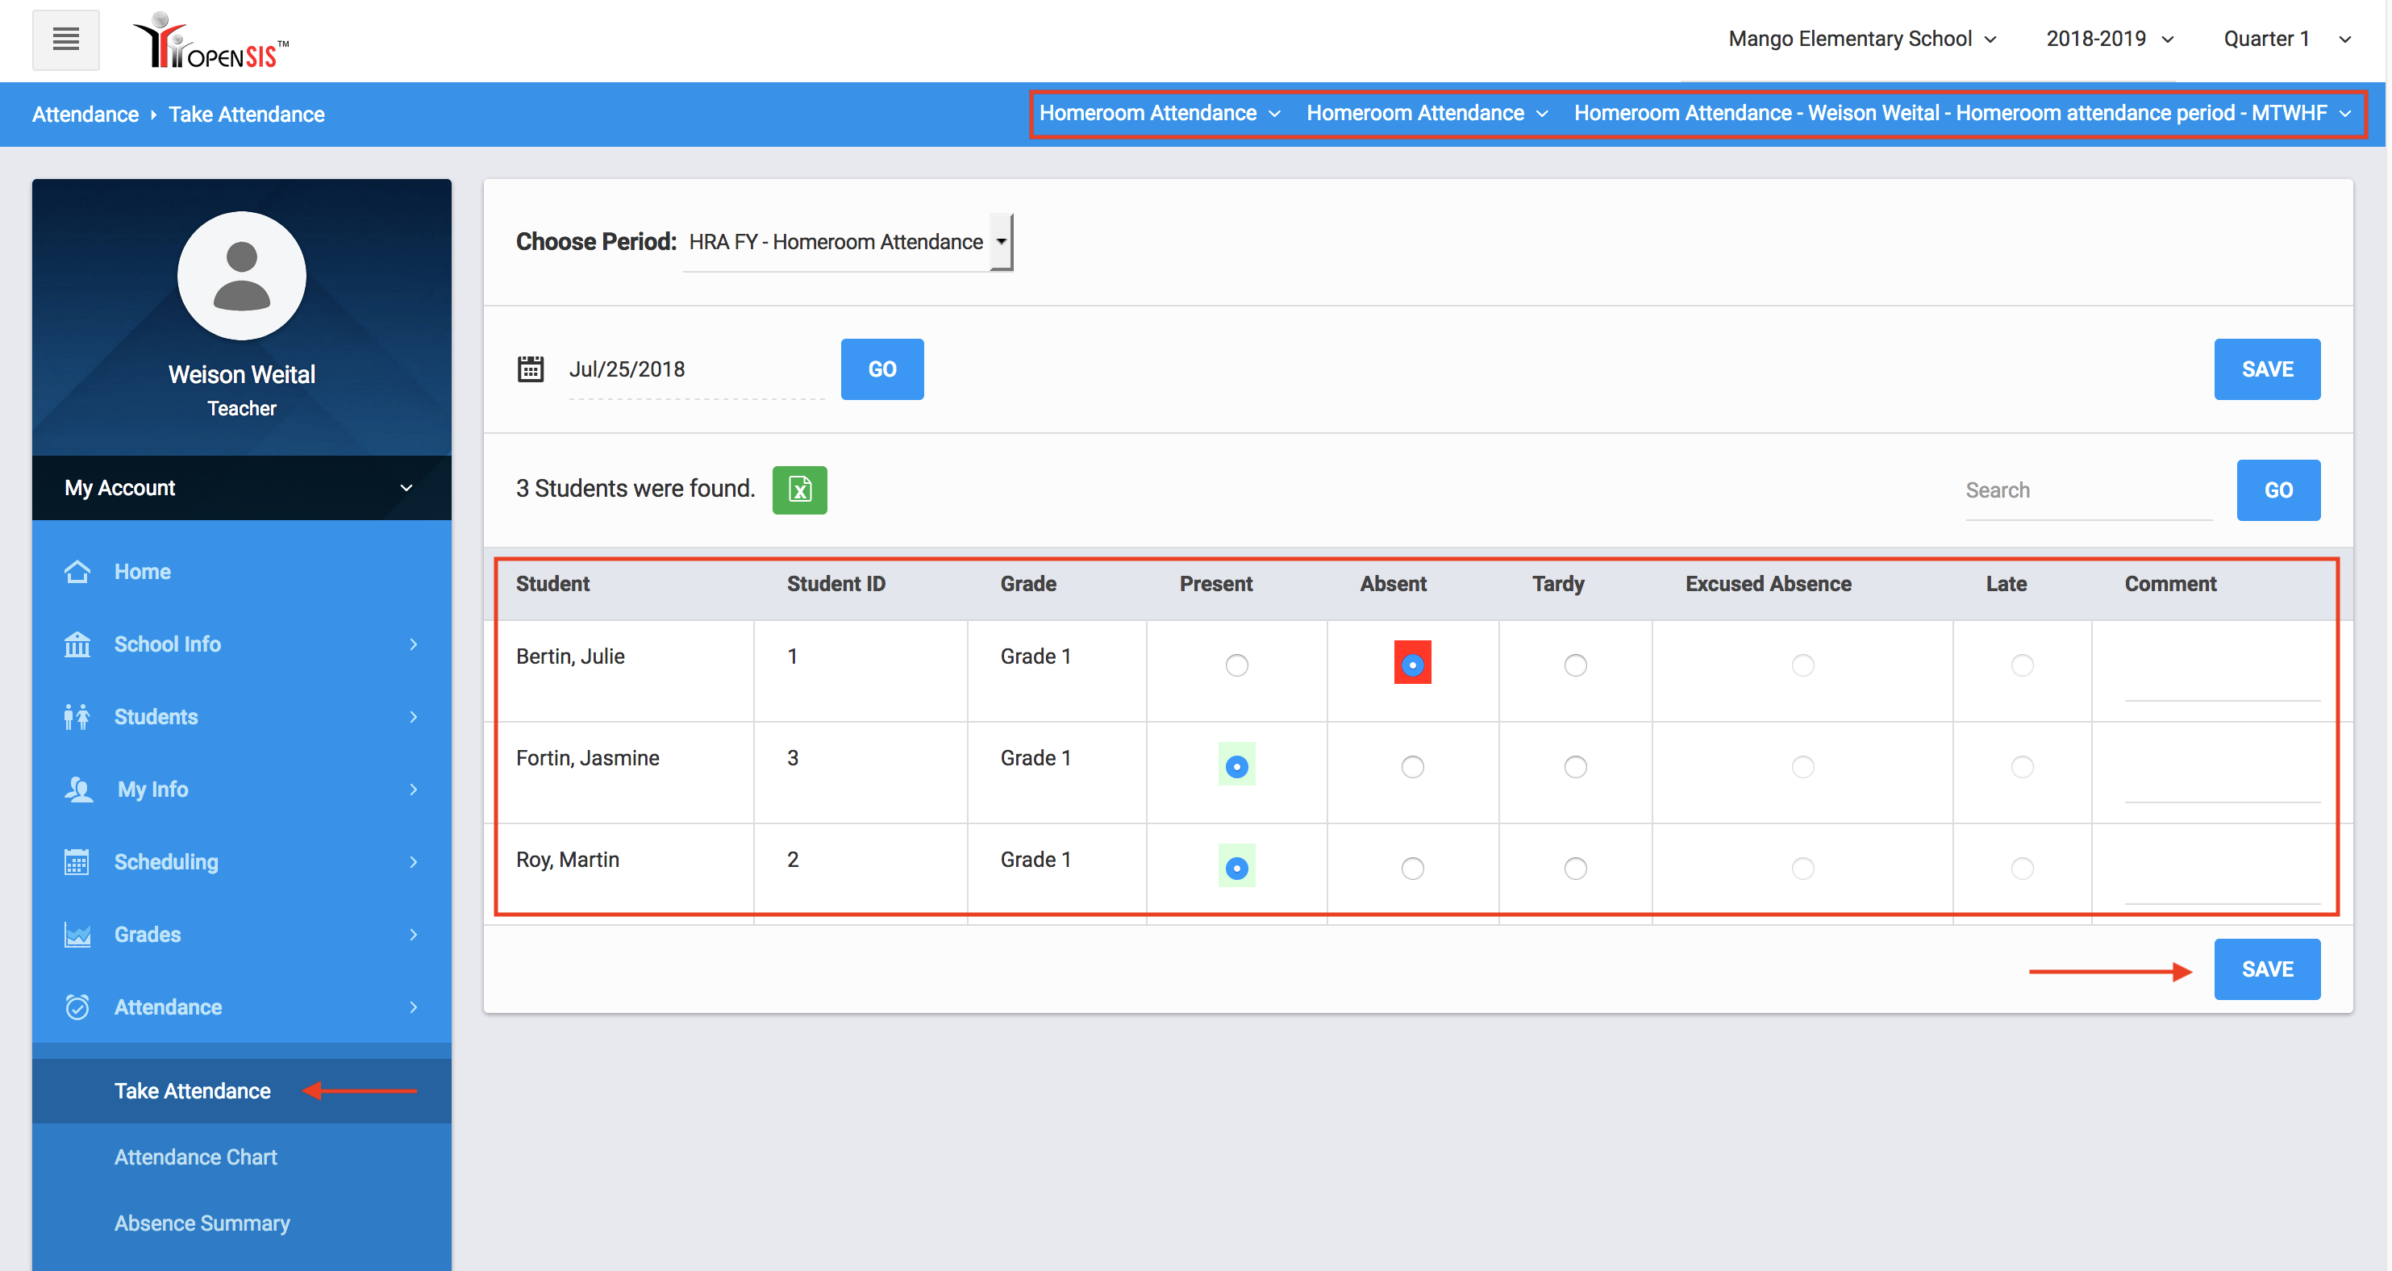Open the Absence Summary submenu item
The image size is (2392, 1271).
[x=202, y=1223]
